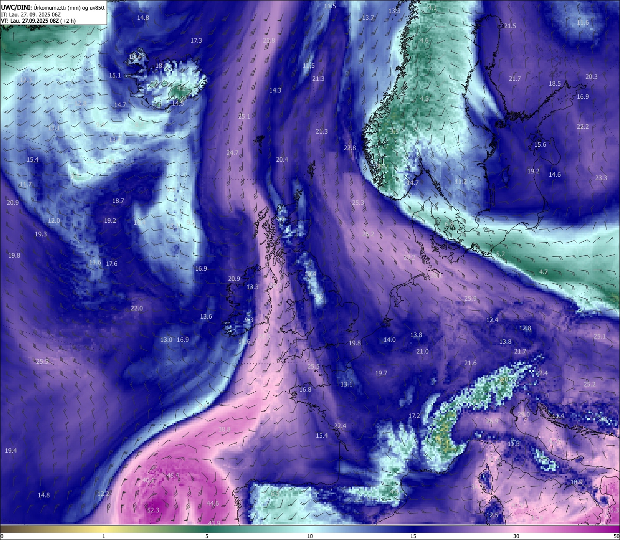The width and height of the screenshot is (620, 540).
Task: Click the 25.2 value label
Action: pyautogui.click(x=589, y=384)
